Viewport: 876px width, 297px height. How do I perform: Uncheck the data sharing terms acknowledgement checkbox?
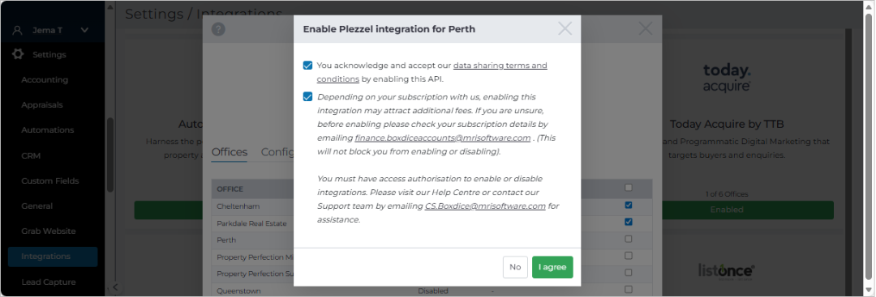click(308, 66)
